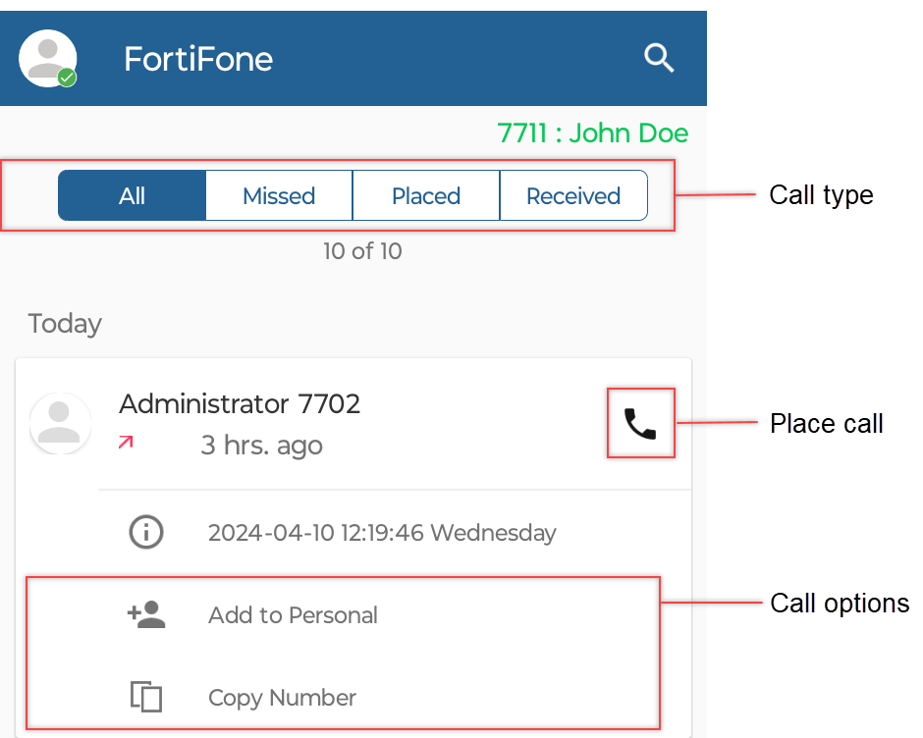The image size is (923, 738).
Task: Click the green online status badge on avatar
Action: pos(66,77)
